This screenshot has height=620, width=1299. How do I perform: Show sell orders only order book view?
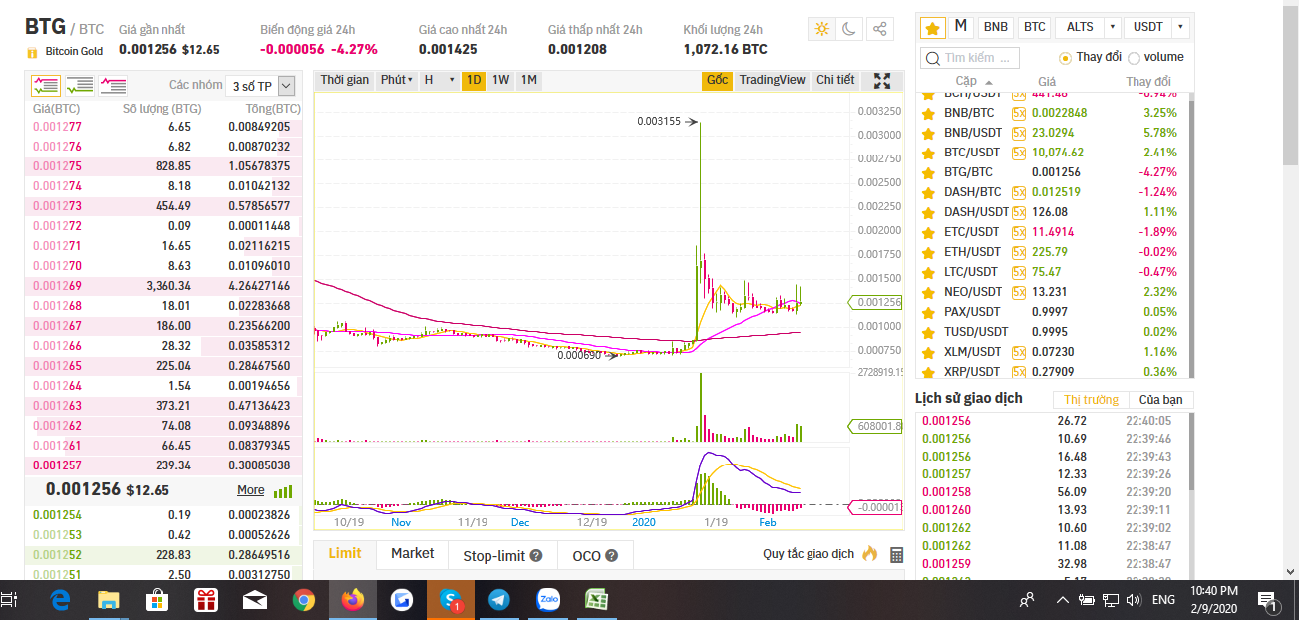113,86
